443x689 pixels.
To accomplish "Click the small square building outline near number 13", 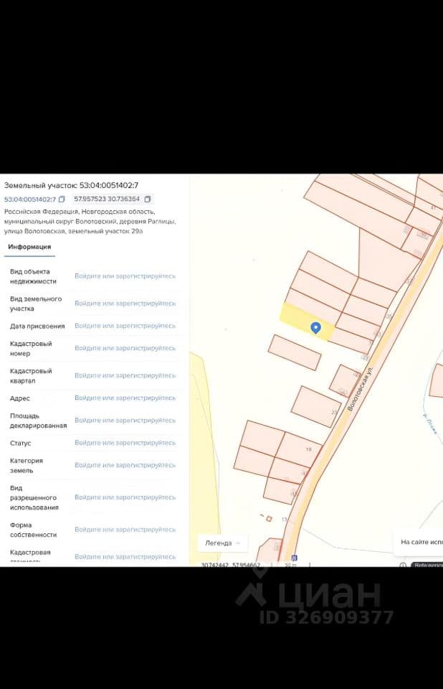I will tap(269, 519).
